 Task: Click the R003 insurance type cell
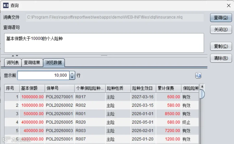coord(90,130)
